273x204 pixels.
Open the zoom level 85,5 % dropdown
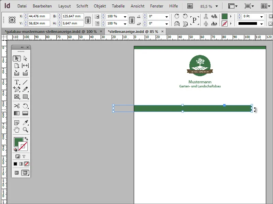216,6
